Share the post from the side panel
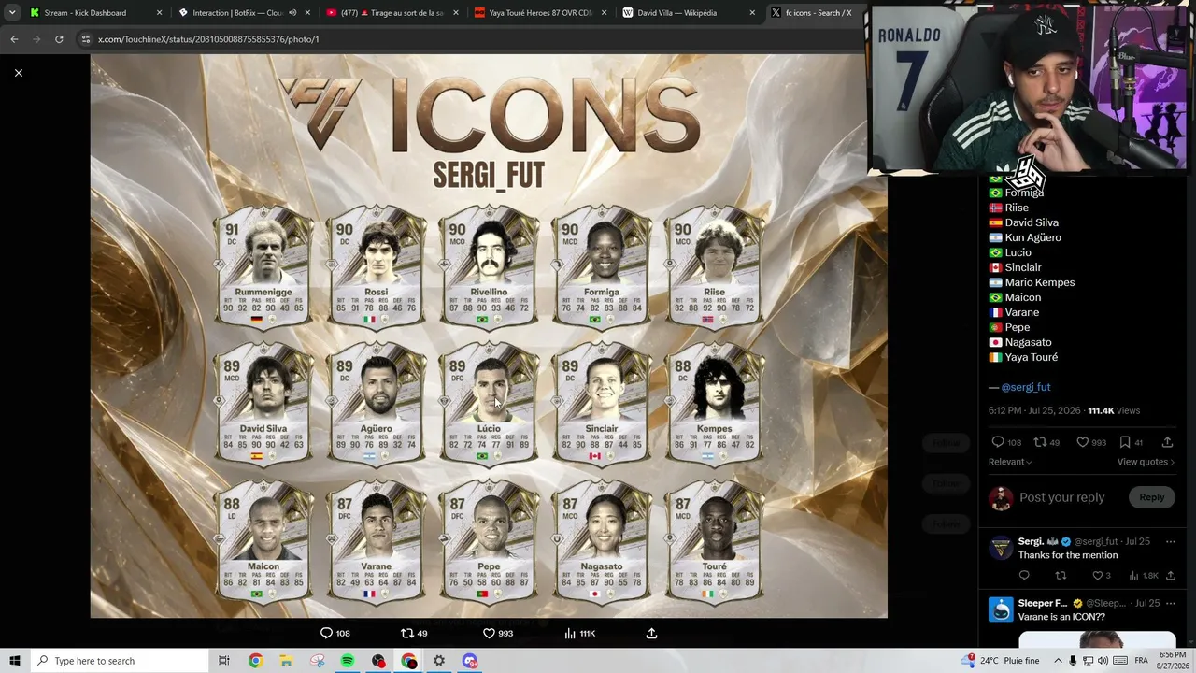 [1167, 442]
